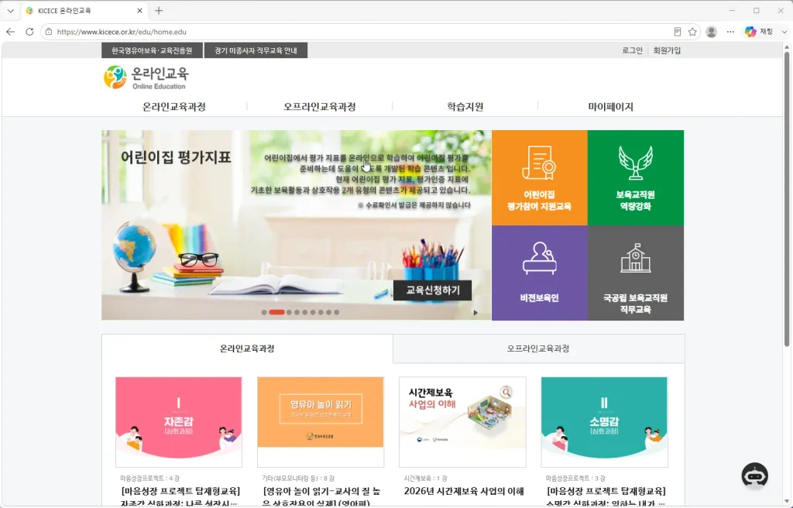Open a new browser tab with plus
This screenshot has width=793, height=508.
click(x=159, y=11)
